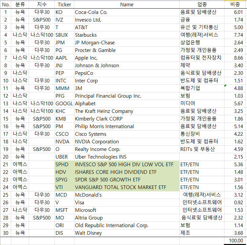Click the Altria Group name cell
This screenshot has width=247, height=245.
127,218
